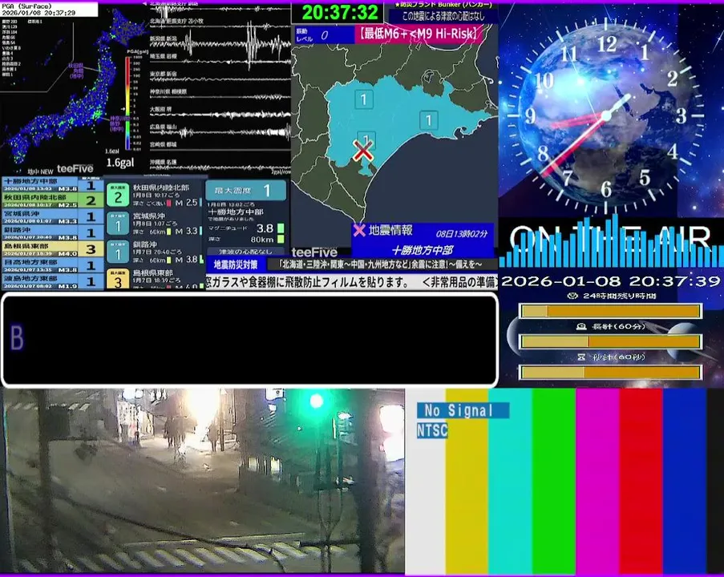
Task: Click the 広島県 福山 waveform trace
Action: (x=220, y=131)
